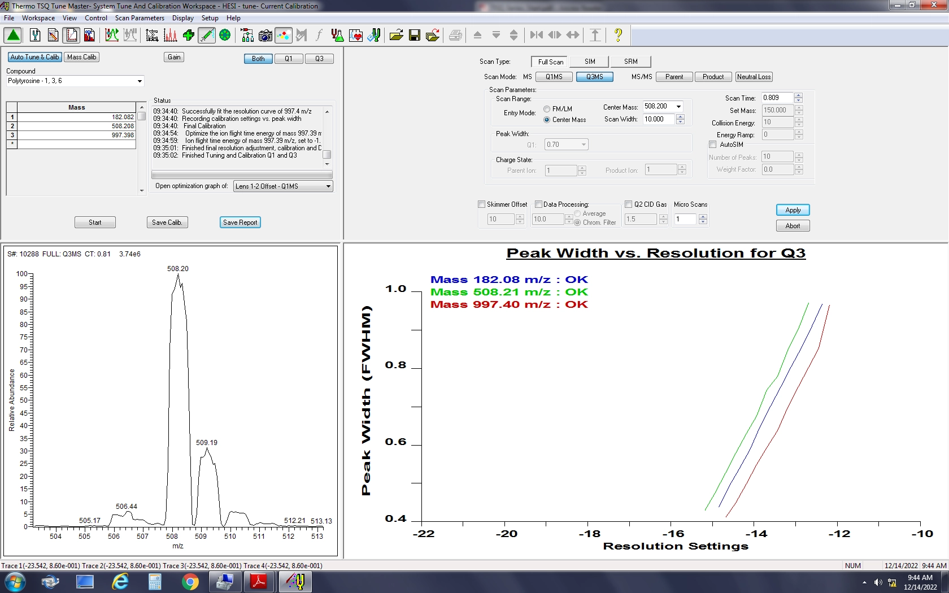The width and height of the screenshot is (949, 593).
Task: Click the camera snapshot toolbar icon
Action: 265,36
